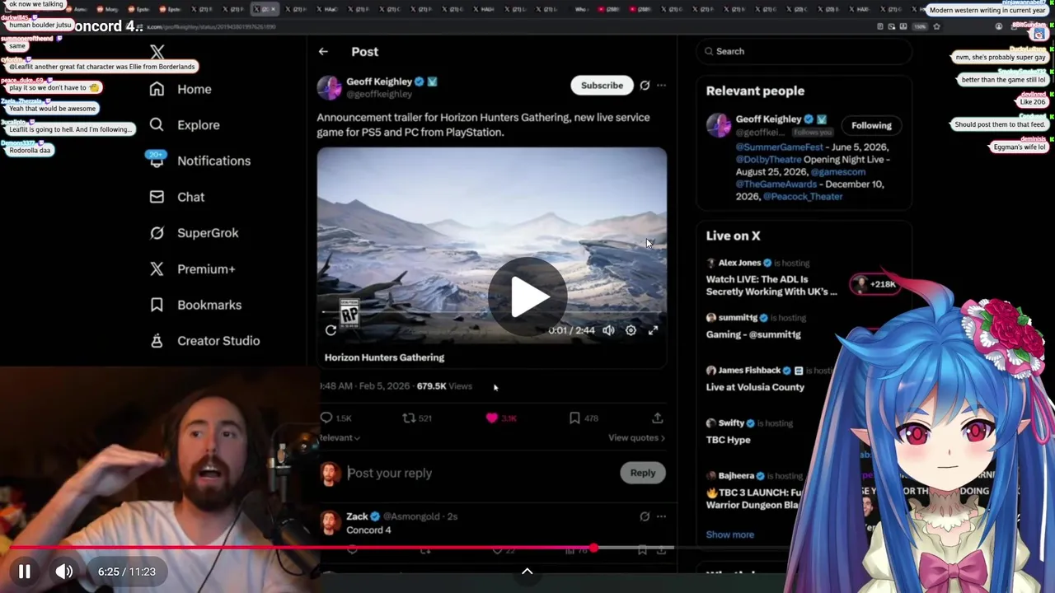Play the Horizon Hunters Gathering trailer
The height and width of the screenshot is (593, 1055).
coord(527,296)
